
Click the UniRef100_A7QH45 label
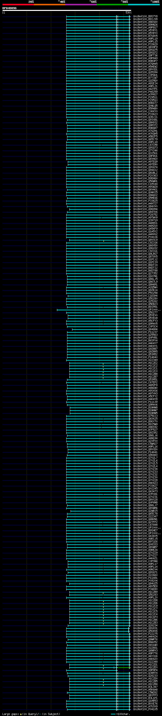coord(145,64)
